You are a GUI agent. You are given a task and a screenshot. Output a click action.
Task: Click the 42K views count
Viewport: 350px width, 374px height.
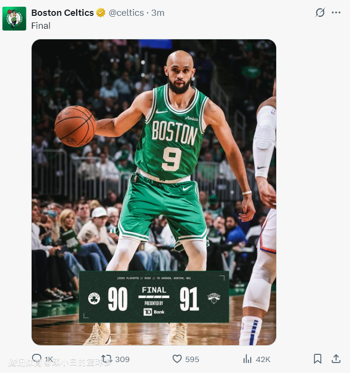tap(263, 359)
